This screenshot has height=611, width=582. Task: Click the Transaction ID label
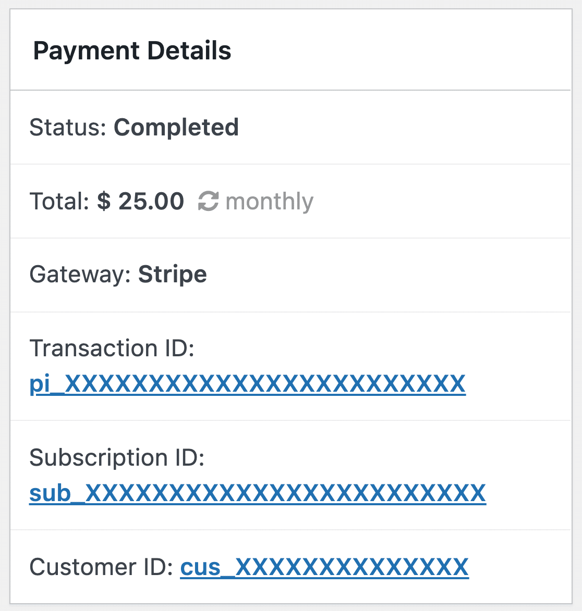point(112,348)
